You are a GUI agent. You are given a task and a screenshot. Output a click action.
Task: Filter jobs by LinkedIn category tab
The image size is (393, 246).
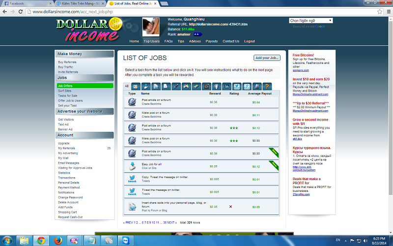(x=226, y=87)
